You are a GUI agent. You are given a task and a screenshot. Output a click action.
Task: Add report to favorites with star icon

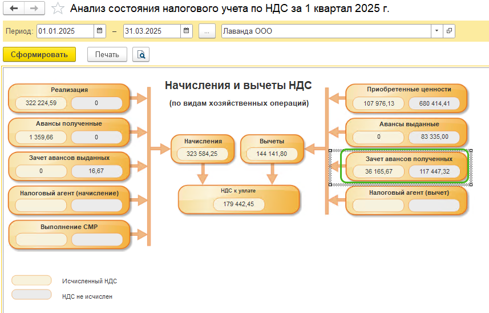click(x=57, y=9)
